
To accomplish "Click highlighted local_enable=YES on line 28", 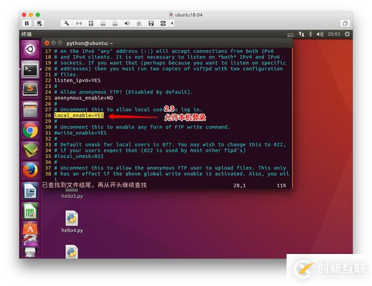I will 79,115.
